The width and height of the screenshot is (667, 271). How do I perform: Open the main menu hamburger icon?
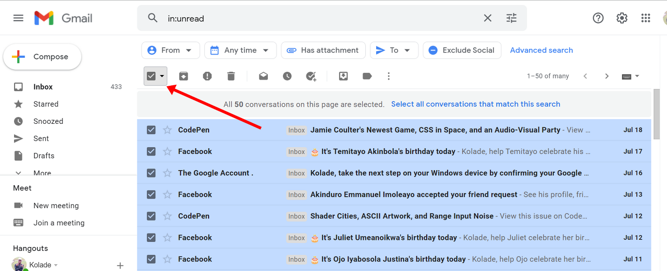tap(18, 18)
